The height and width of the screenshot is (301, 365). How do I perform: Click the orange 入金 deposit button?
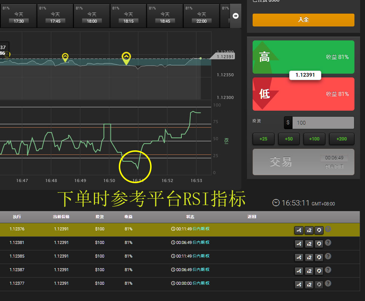303,20
